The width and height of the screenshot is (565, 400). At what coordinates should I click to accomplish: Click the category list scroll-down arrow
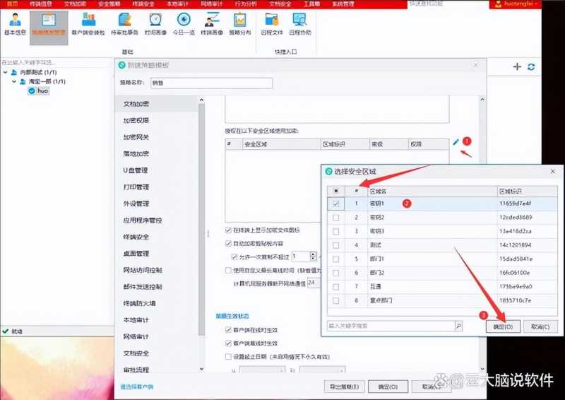pos(201,369)
